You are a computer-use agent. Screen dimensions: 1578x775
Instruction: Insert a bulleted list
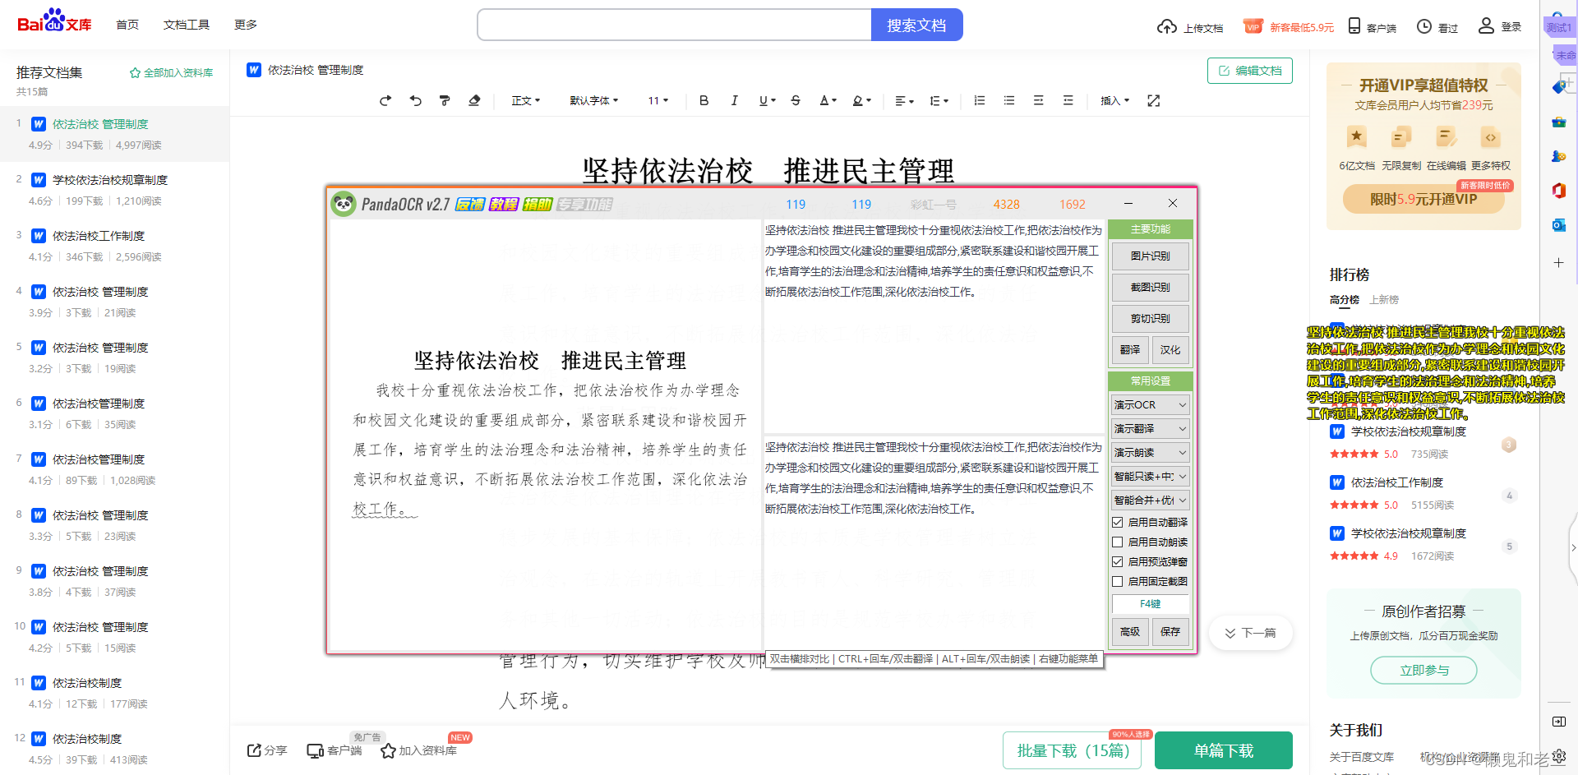pyautogui.click(x=1009, y=100)
